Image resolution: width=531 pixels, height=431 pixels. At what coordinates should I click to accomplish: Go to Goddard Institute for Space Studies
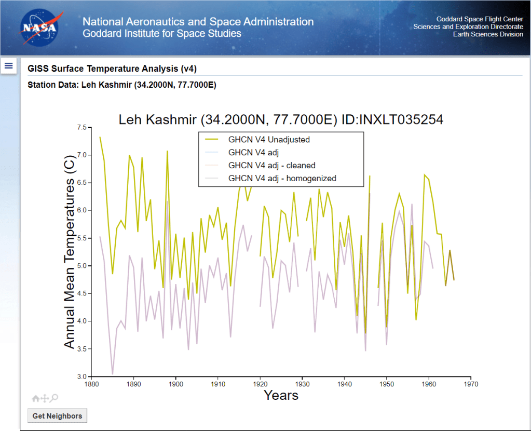tap(162, 34)
